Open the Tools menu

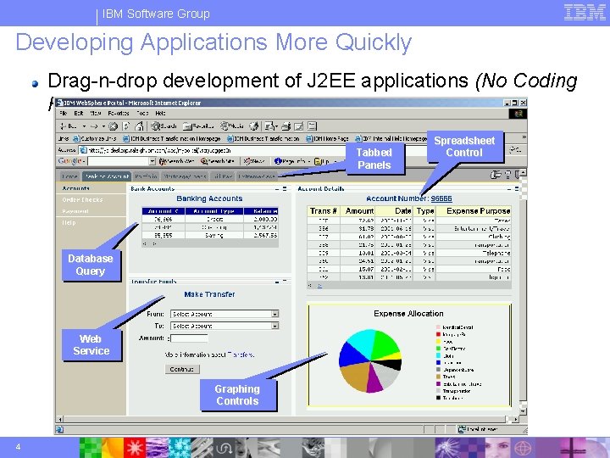pos(142,114)
